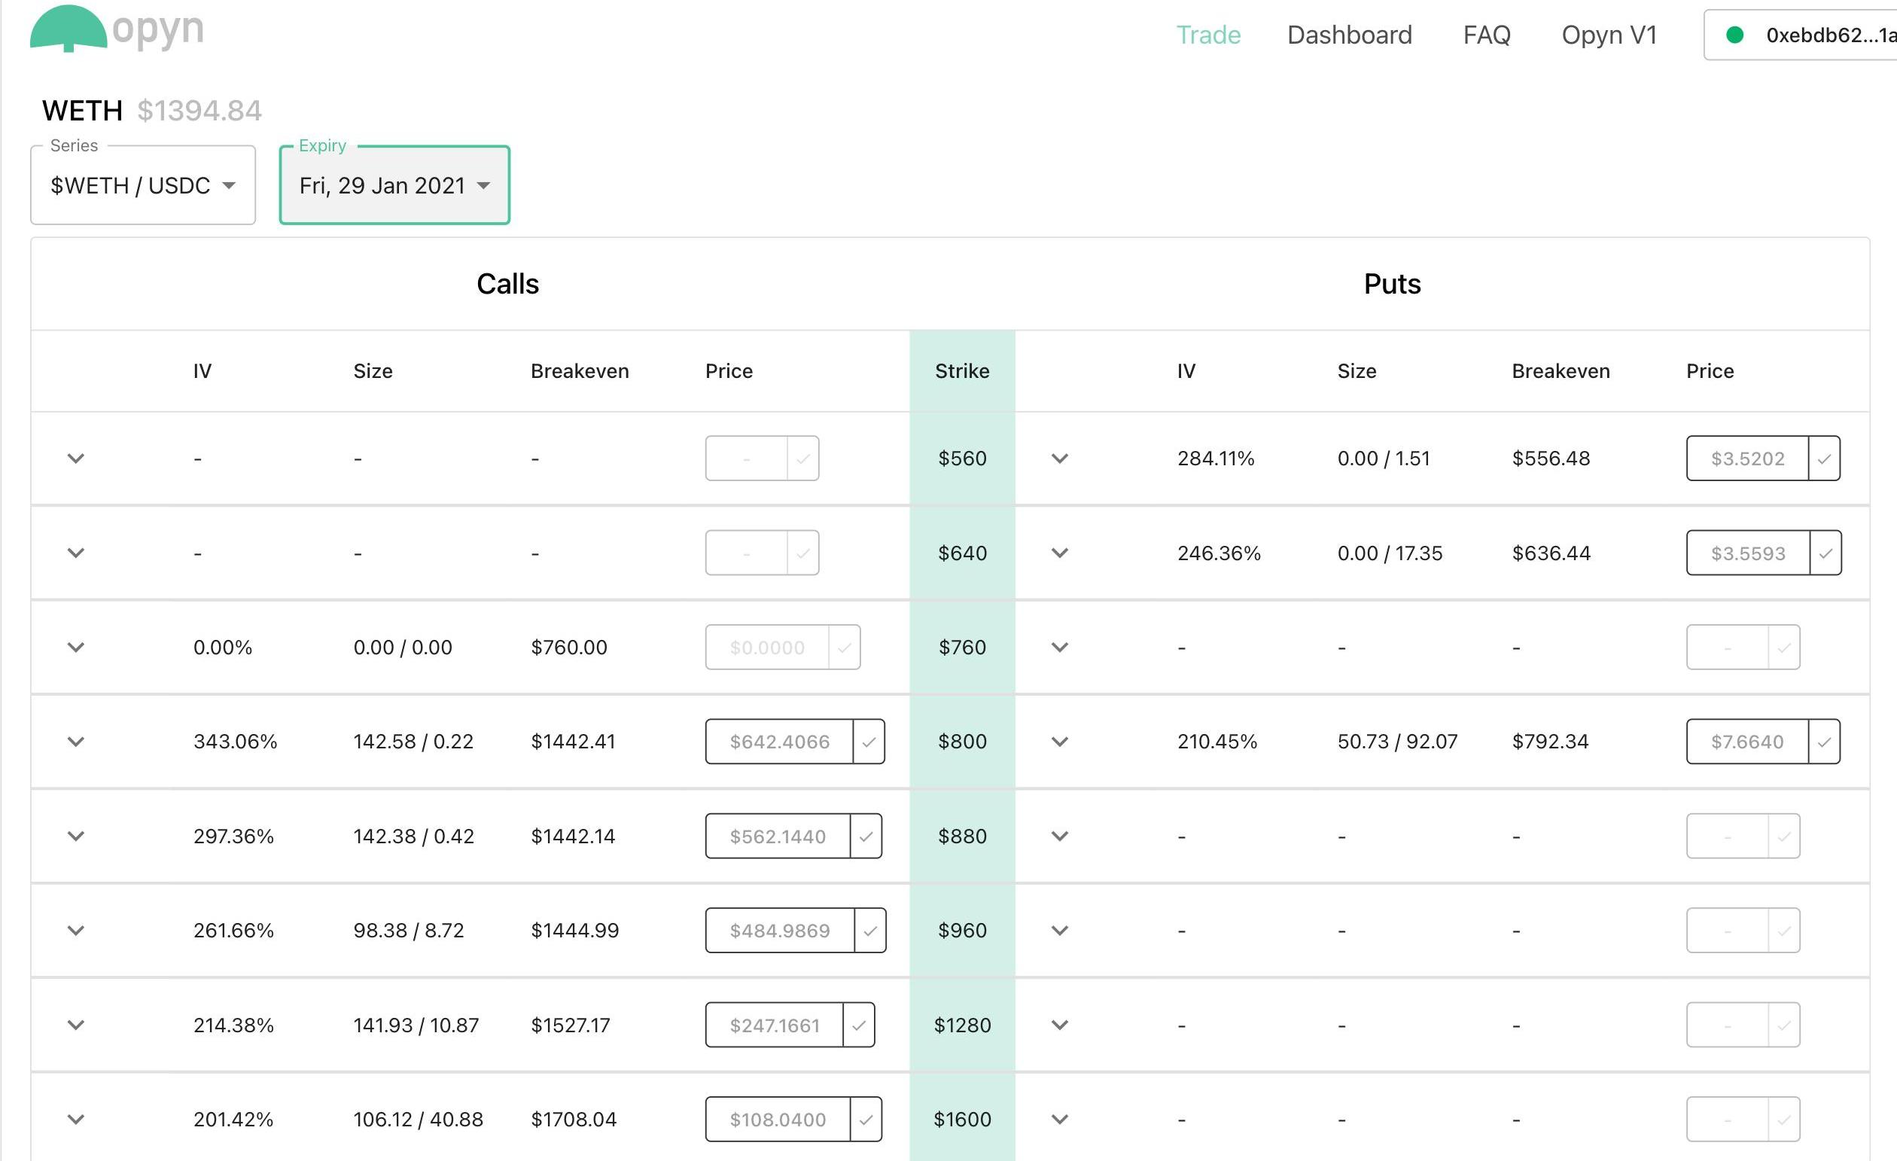Expand the puts row with 210.45% IV
This screenshot has height=1161, width=1897.
[x=1060, y=742]
